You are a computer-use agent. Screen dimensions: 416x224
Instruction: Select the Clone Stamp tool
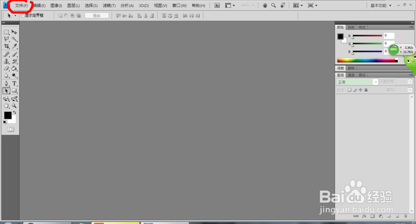6,62
